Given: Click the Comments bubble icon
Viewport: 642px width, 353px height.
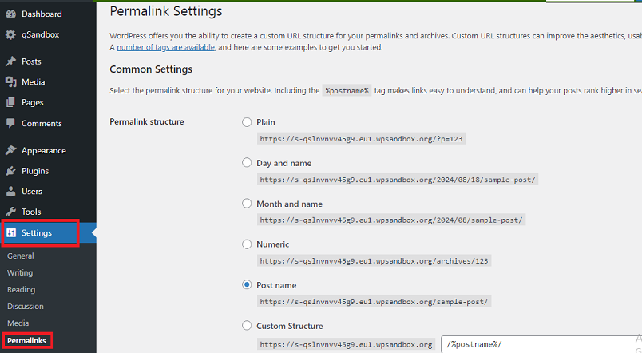Looking at the screenshot, I should pyautogui.click(x=10, y=124).
